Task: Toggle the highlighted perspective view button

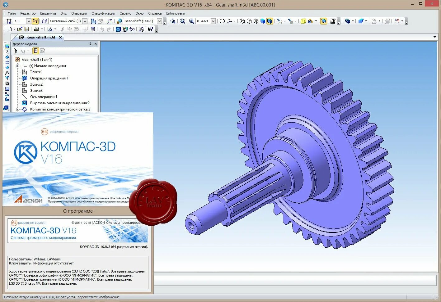Action: 324,21
